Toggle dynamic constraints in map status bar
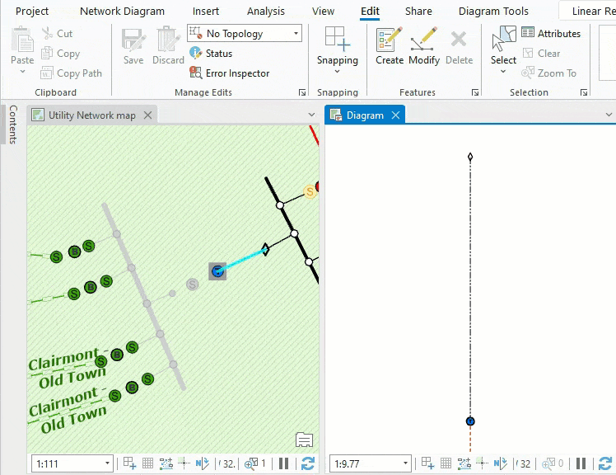The width and height of the screenshot is (616, 475). [184, 463]
